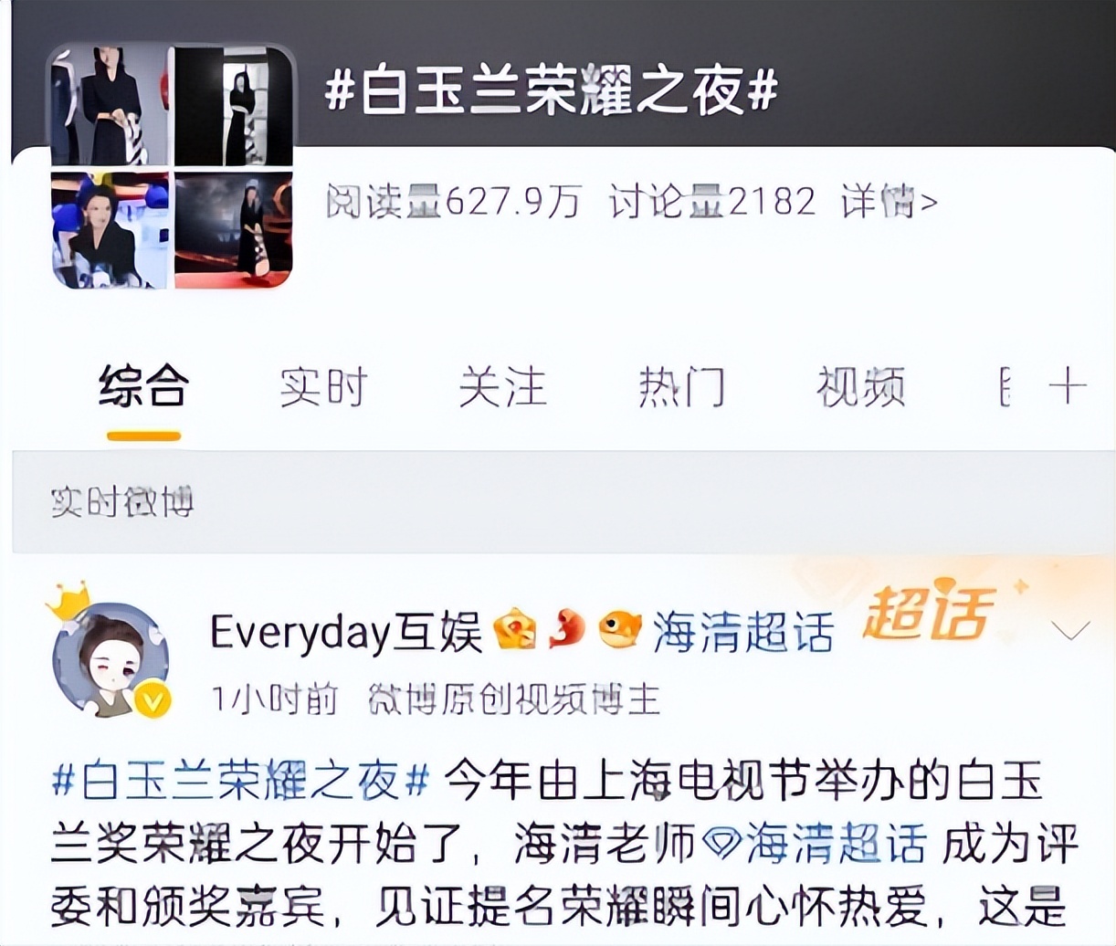The height and width of the screenshot is (946, 1116).
Task: Click the orange fish badge icon
Action: (620, 629)
